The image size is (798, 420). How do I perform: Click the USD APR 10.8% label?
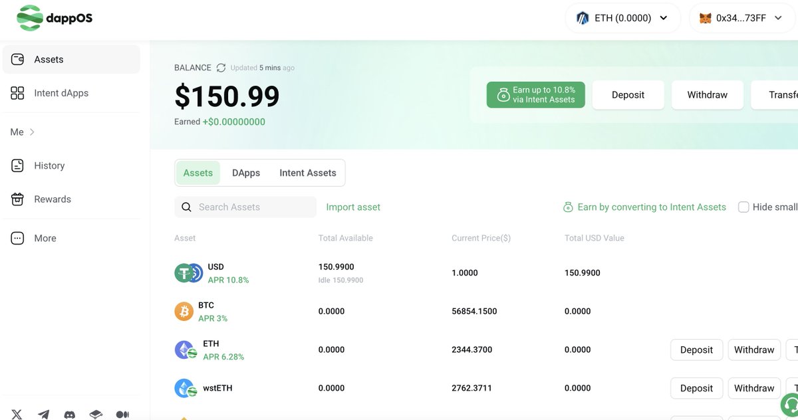click(228, 280)
